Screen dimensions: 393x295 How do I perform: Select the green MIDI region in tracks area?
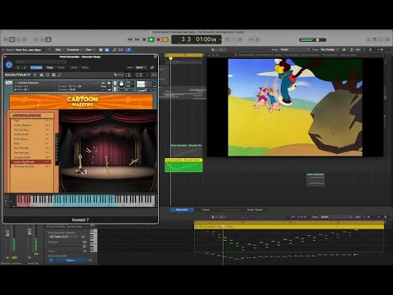pos(183,165)
